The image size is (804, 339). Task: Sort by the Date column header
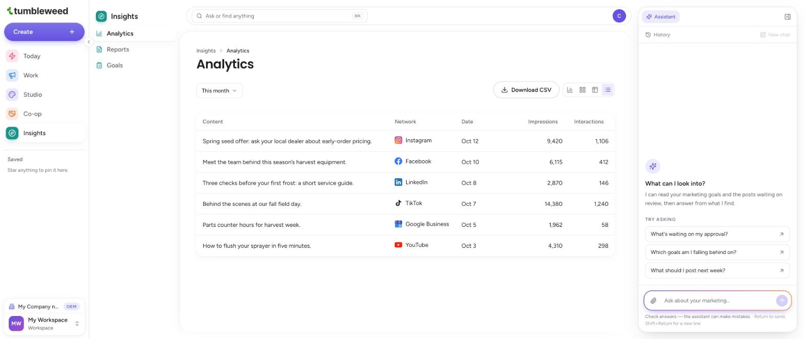point(467,122)
